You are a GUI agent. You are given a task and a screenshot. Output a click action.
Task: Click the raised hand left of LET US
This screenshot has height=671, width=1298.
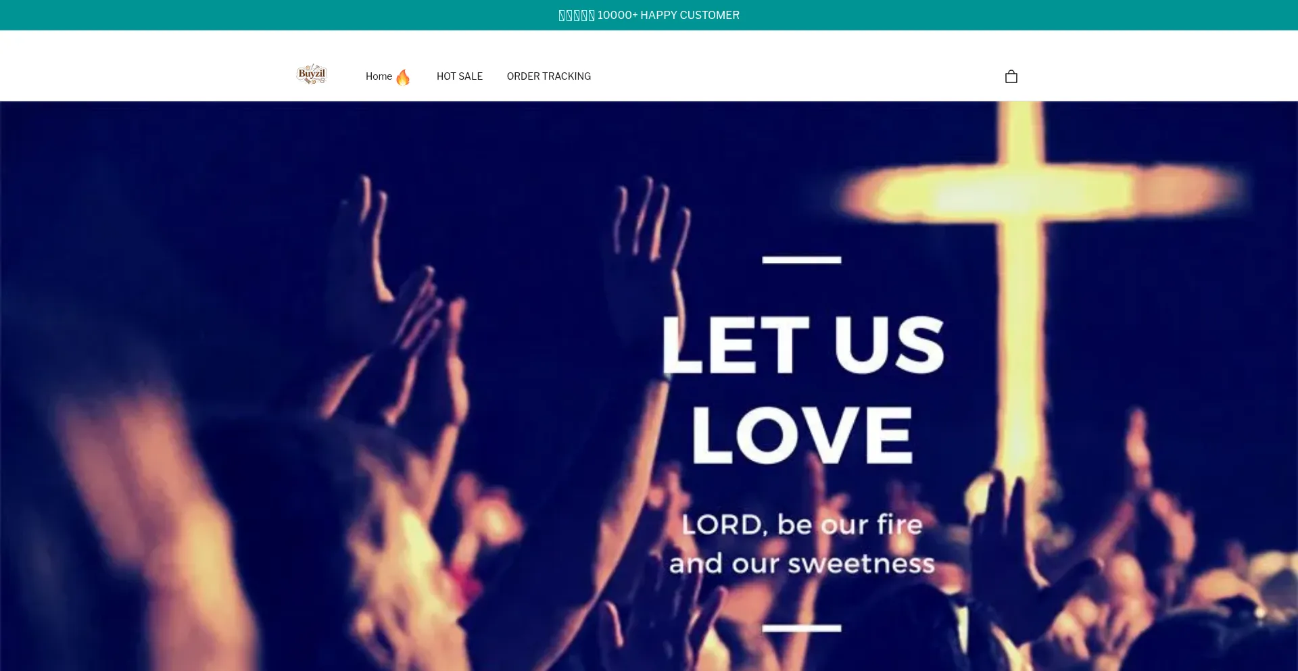(646, 270)
